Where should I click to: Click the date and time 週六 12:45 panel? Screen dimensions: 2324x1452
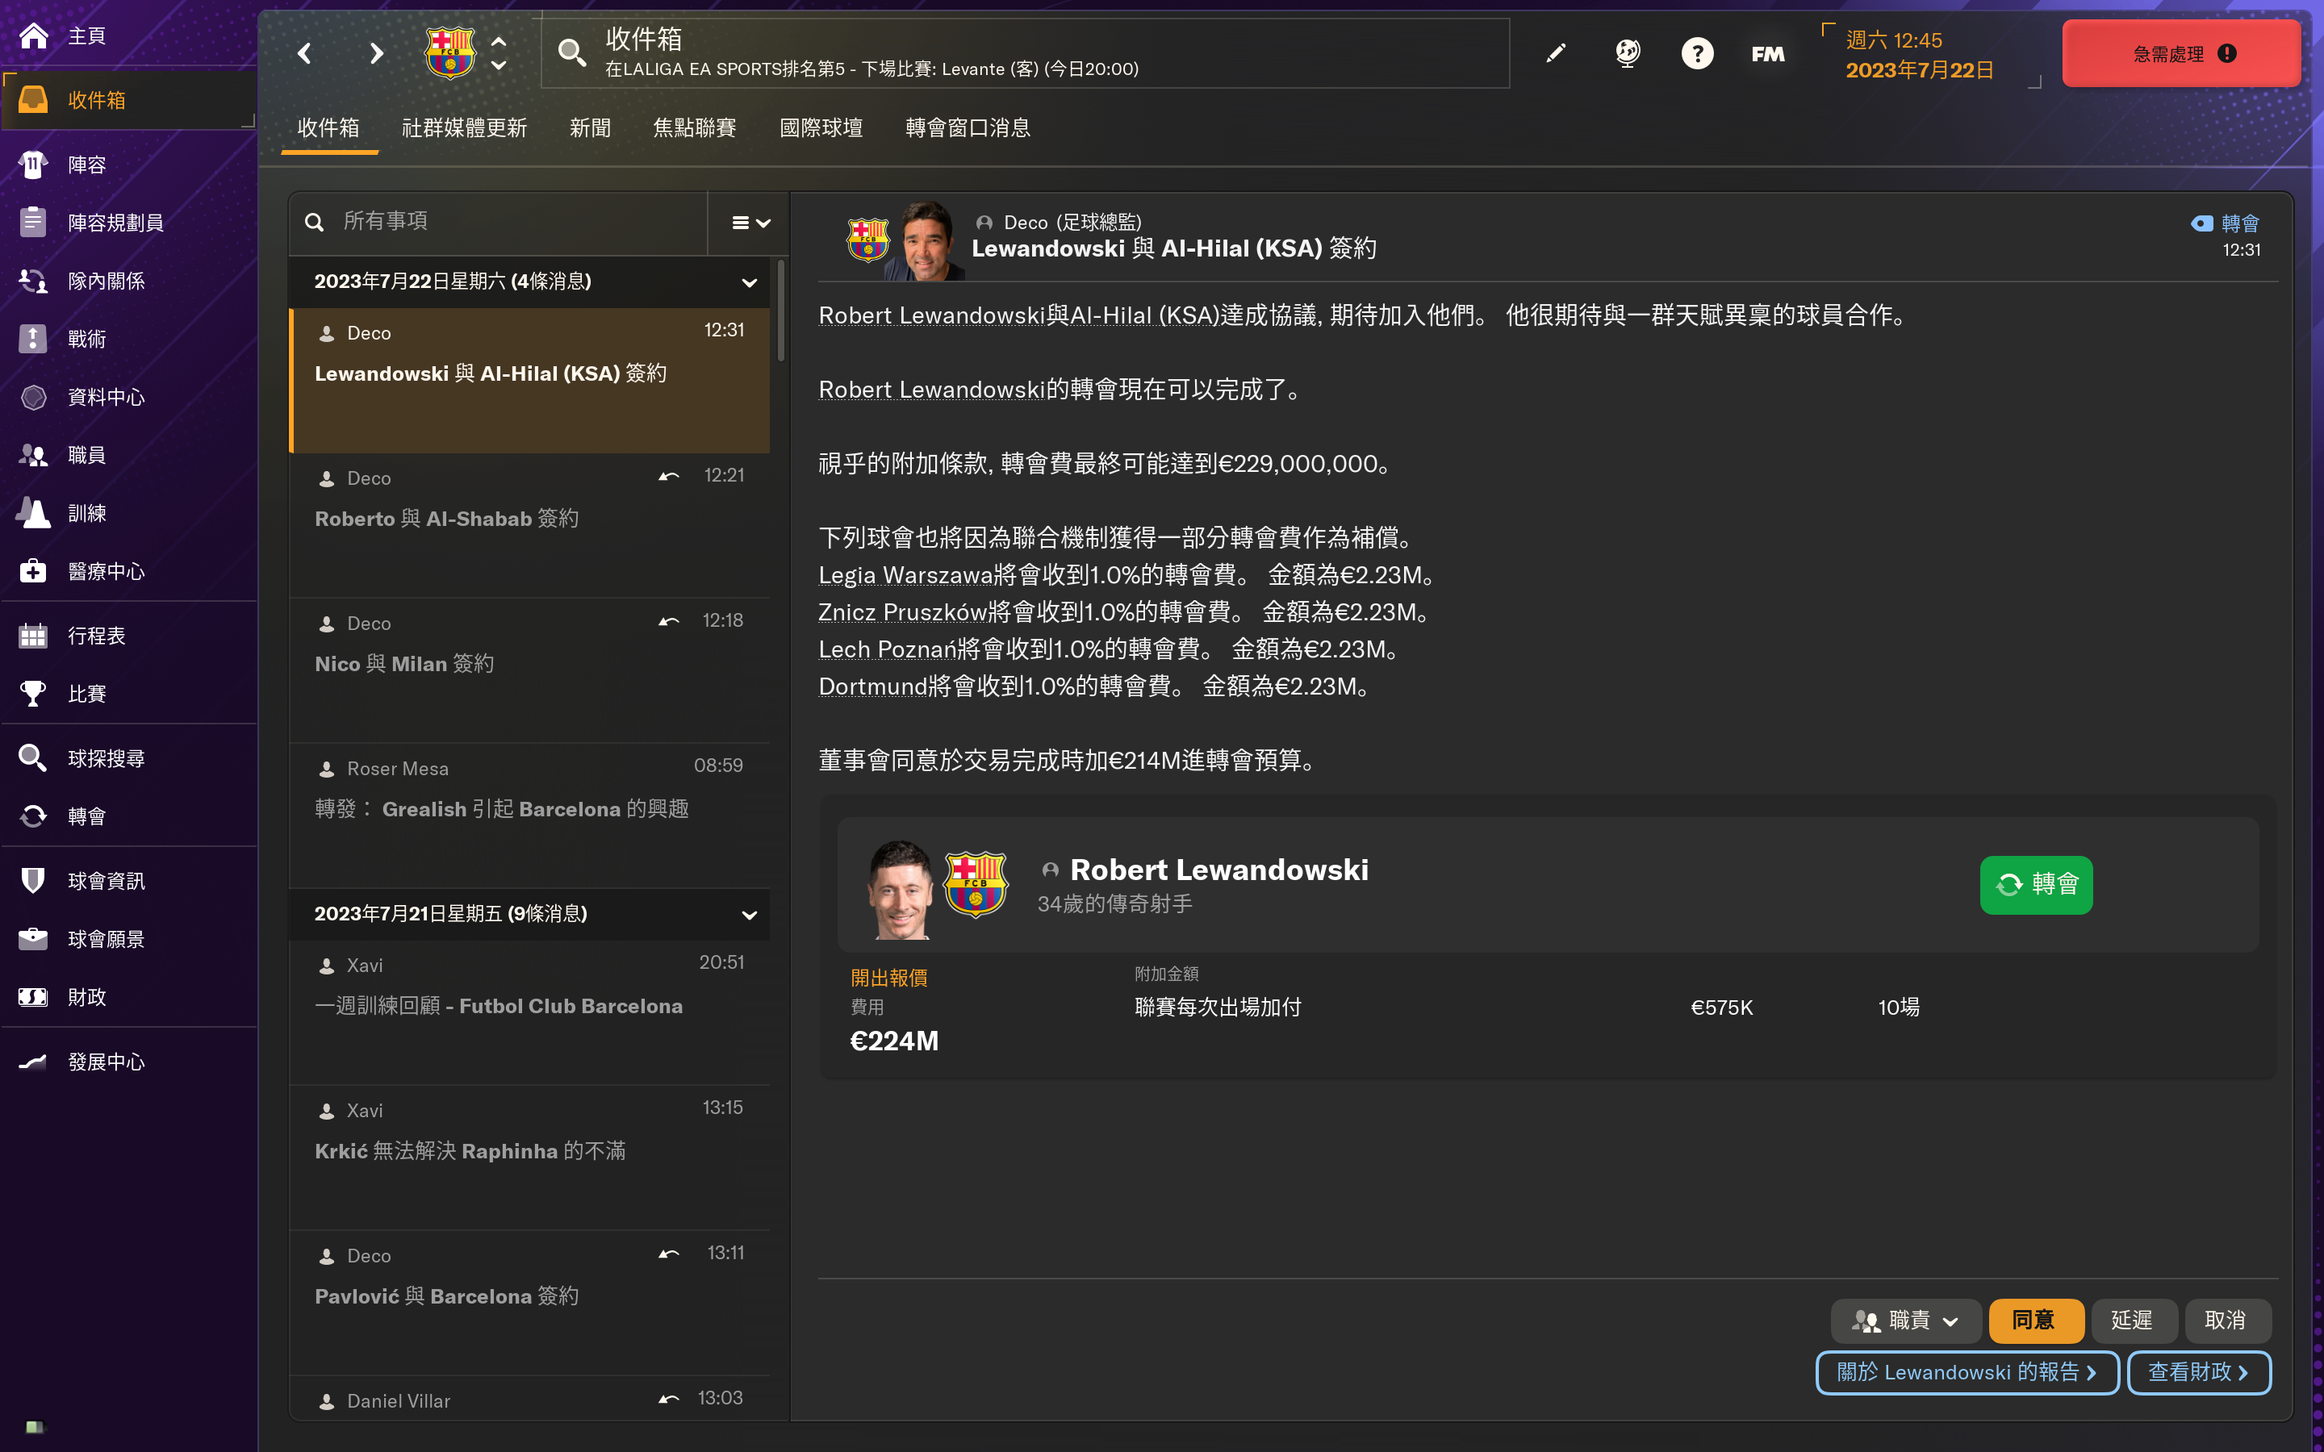(x=1932, y=55)
